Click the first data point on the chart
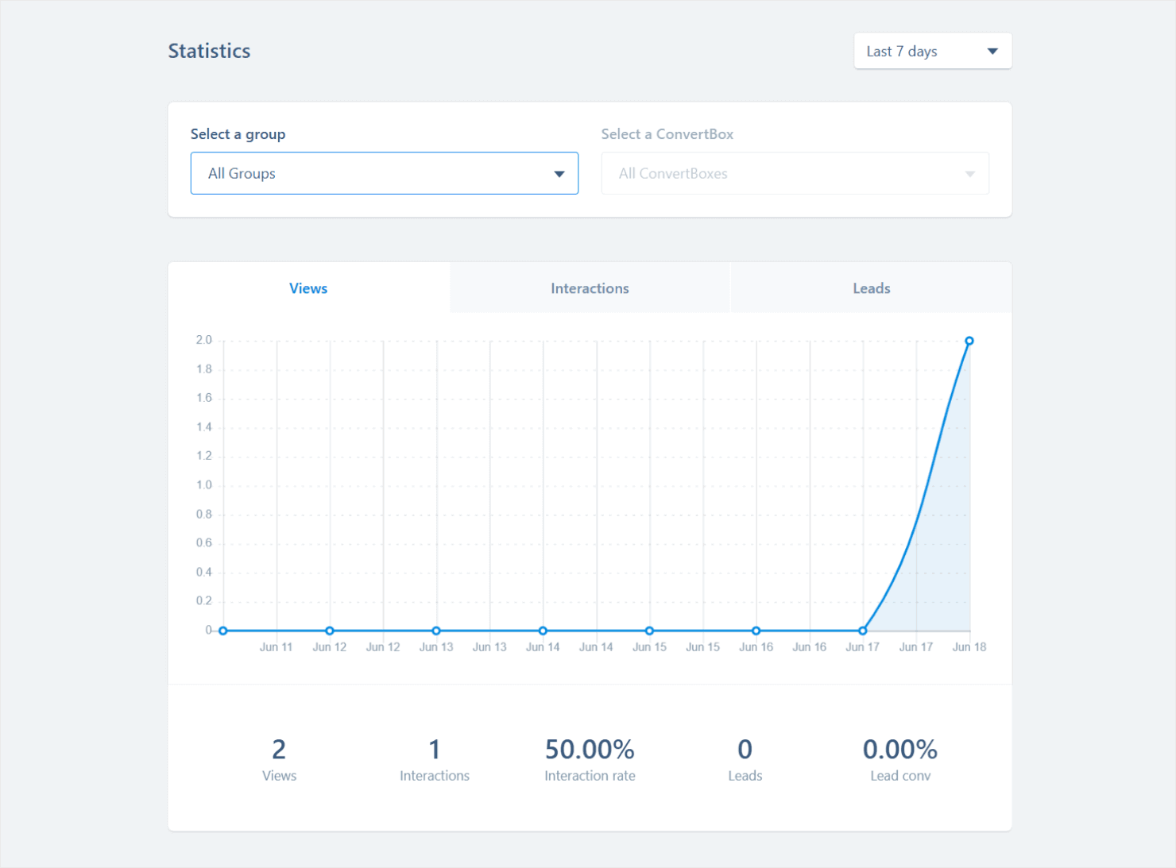 click(222, 630)
